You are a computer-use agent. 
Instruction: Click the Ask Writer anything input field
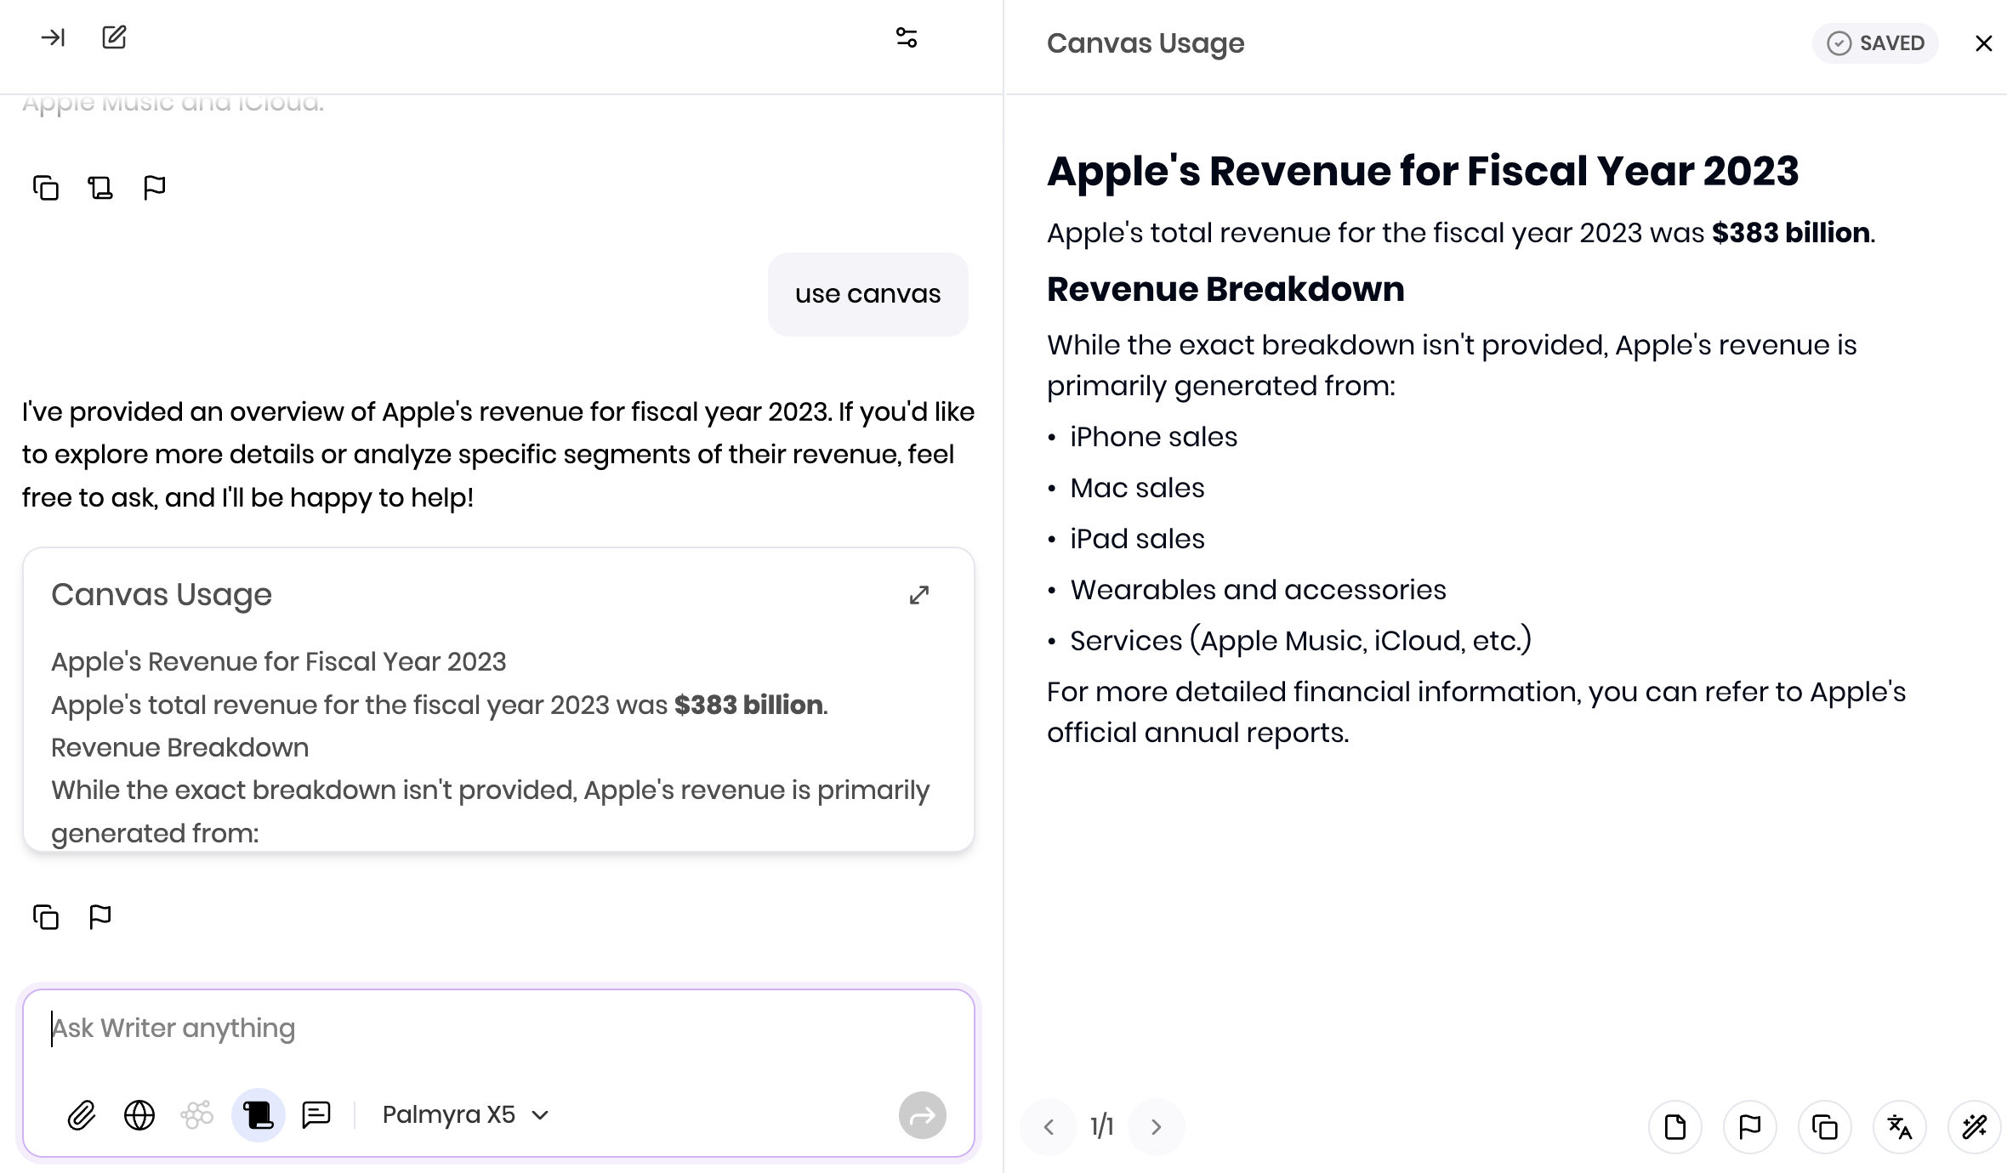coord(498,1028)
